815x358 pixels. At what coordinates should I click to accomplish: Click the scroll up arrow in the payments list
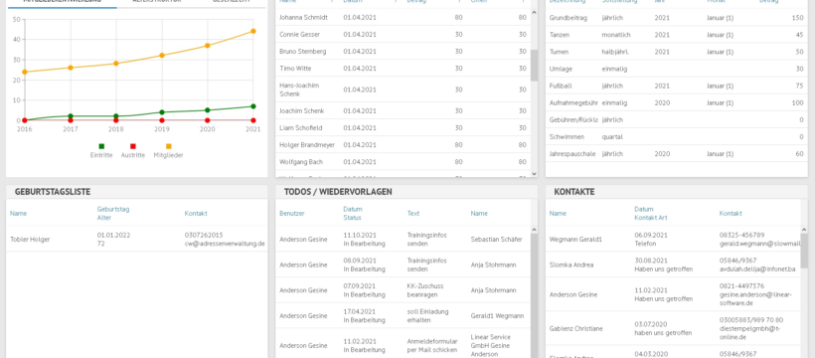pos(535,12)
